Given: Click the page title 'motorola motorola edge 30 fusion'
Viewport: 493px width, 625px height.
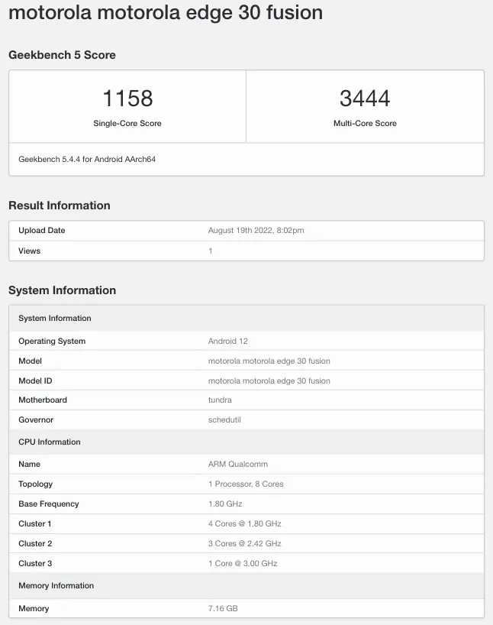Looking at the screenshot, I should point(166,12).
